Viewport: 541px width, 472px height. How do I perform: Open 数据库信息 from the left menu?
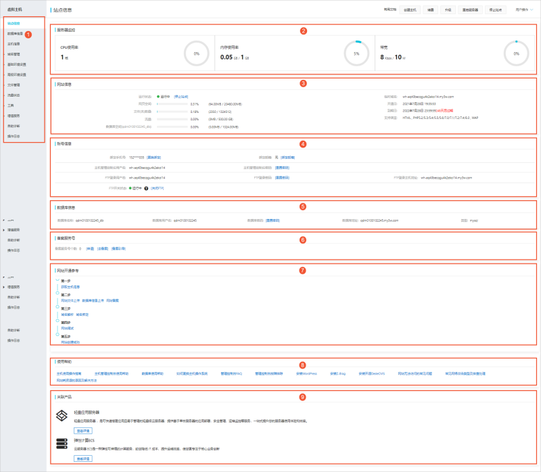click(x=15, y=33)
